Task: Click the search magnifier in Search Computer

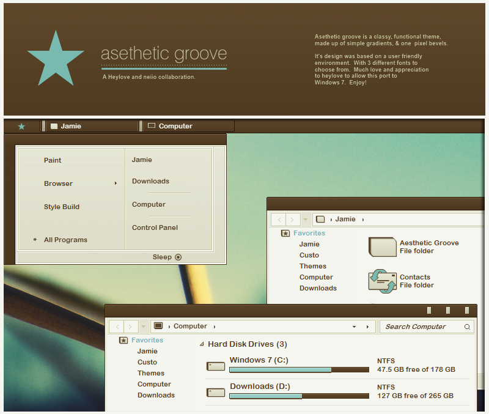Action: point(468,327)
